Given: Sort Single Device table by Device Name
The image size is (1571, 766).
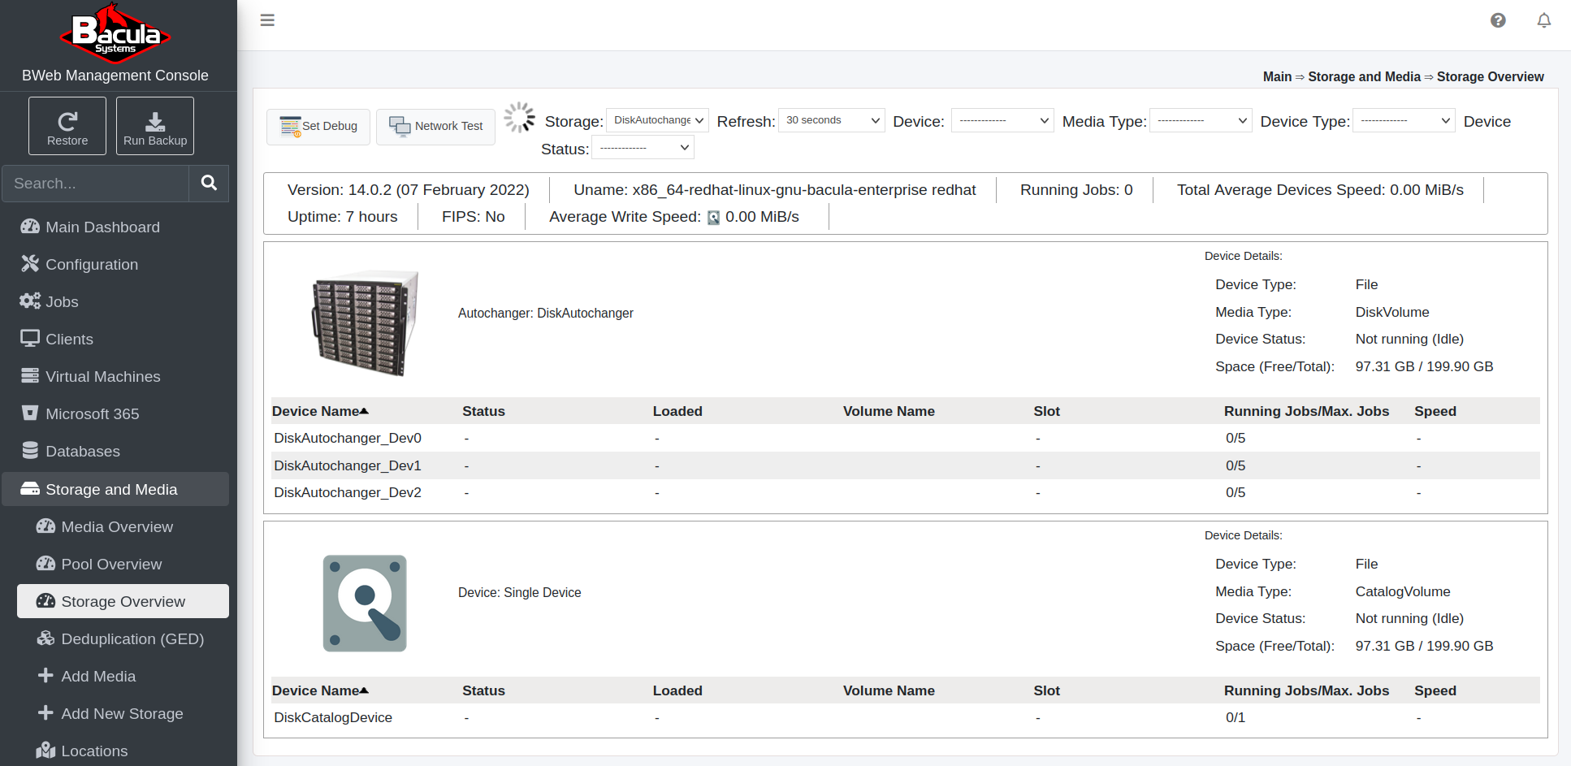Looking at the screenshot, I should point(320,690).
